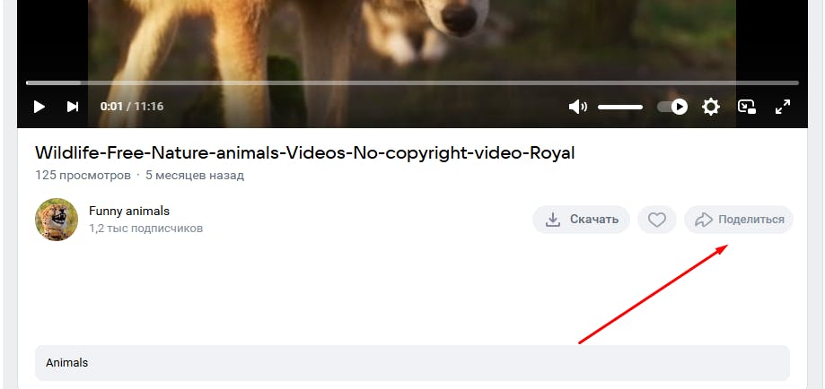Screen dimensions: 825x389
Task: Skip to the next video
Action: pyautogui.click(x=73, y=107)
